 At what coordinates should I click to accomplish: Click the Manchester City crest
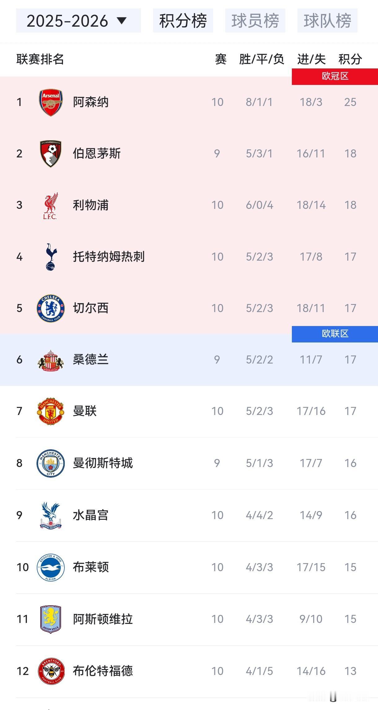(51, 463)
